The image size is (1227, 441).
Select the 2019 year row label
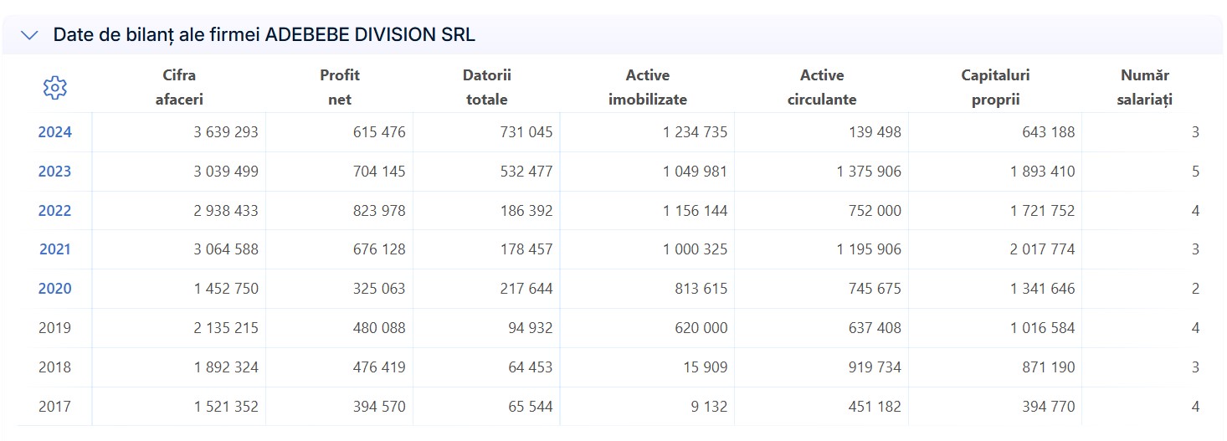(55, 328)
